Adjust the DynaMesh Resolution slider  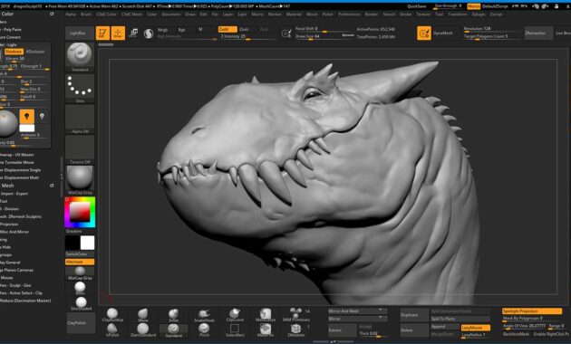point(492,29)
